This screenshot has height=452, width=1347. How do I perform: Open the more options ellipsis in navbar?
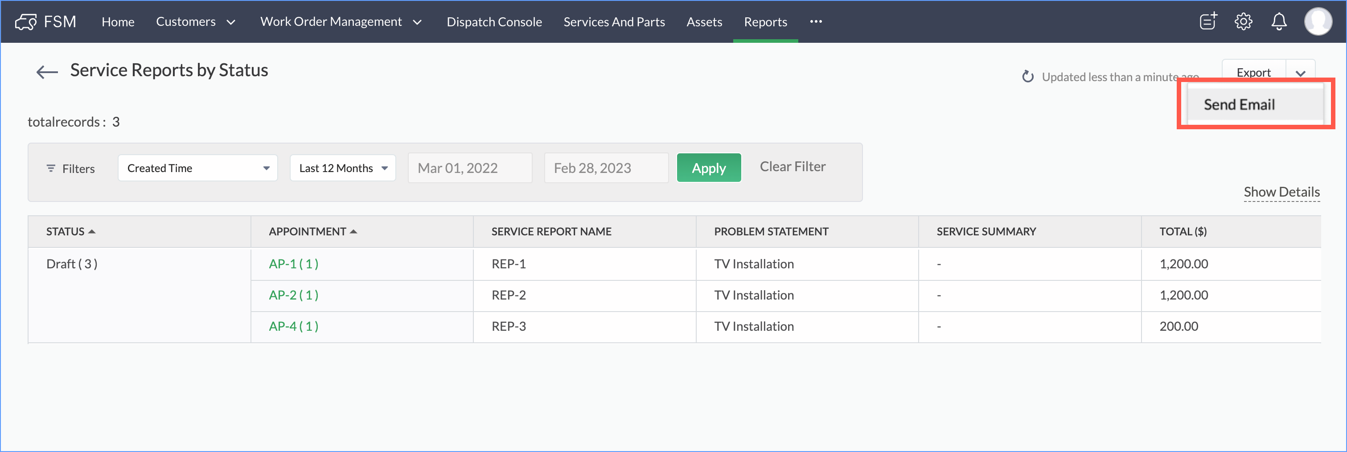tap(816, 21)
